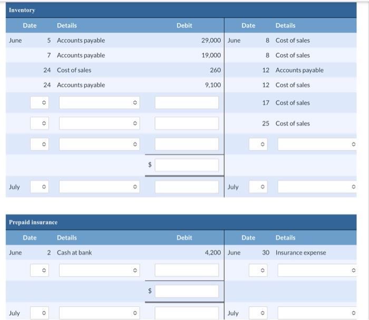Click Cost of sales debit entry dated 24
Screen dimensions: 369x320
(x=74, y=70)
